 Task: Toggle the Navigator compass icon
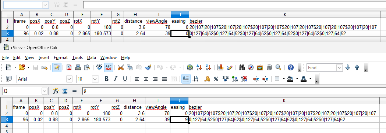[251, 67]
